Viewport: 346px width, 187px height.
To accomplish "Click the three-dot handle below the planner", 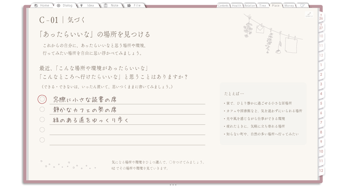I will click(x=173, y=185).
